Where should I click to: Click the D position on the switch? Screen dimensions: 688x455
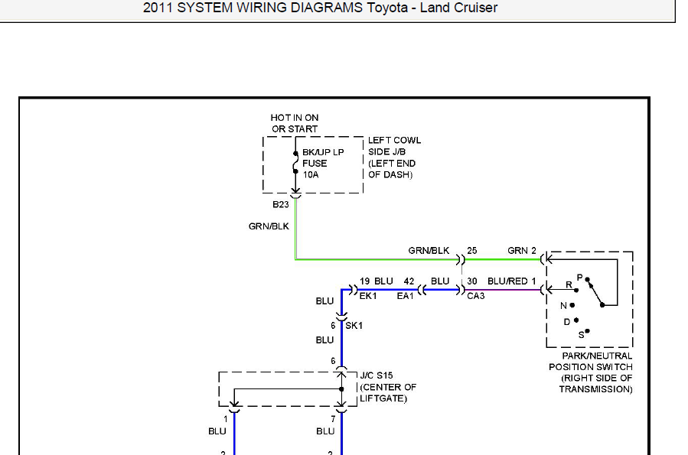click(566, 322)
